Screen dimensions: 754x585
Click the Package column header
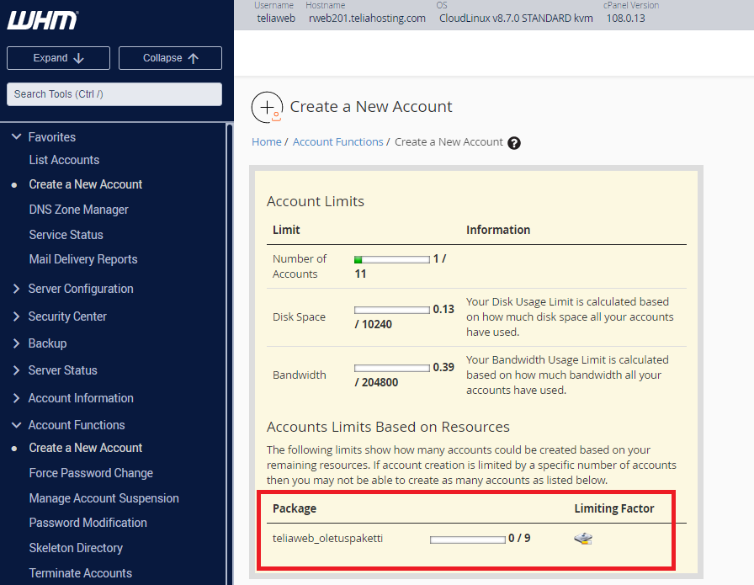click(295, 509)
